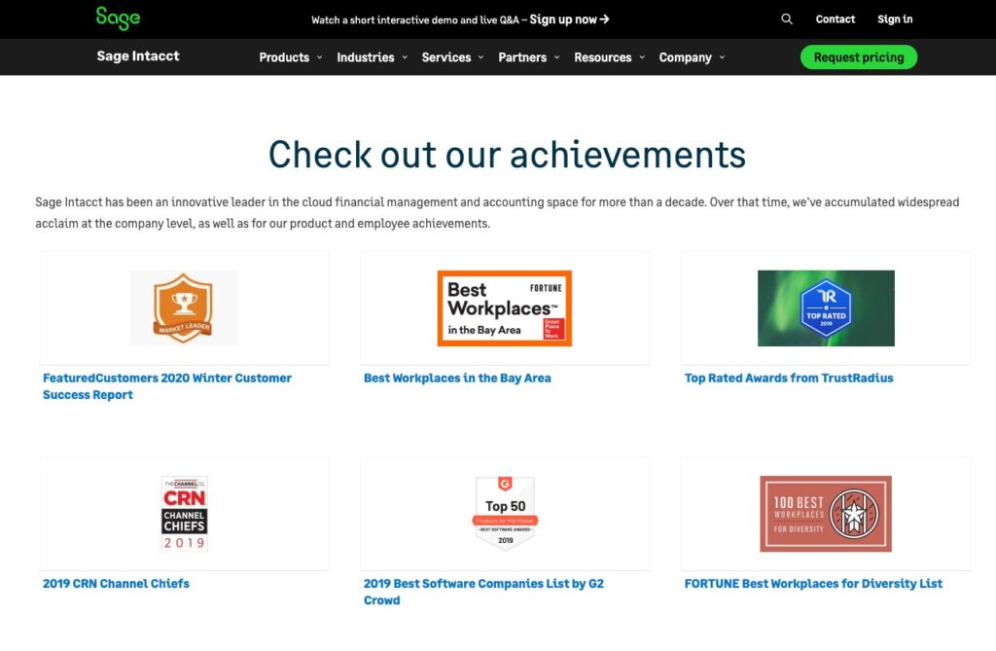
Task: Open FORTUNE Best Workplaces for Diversity List
Action: click(x=813, y=583)
